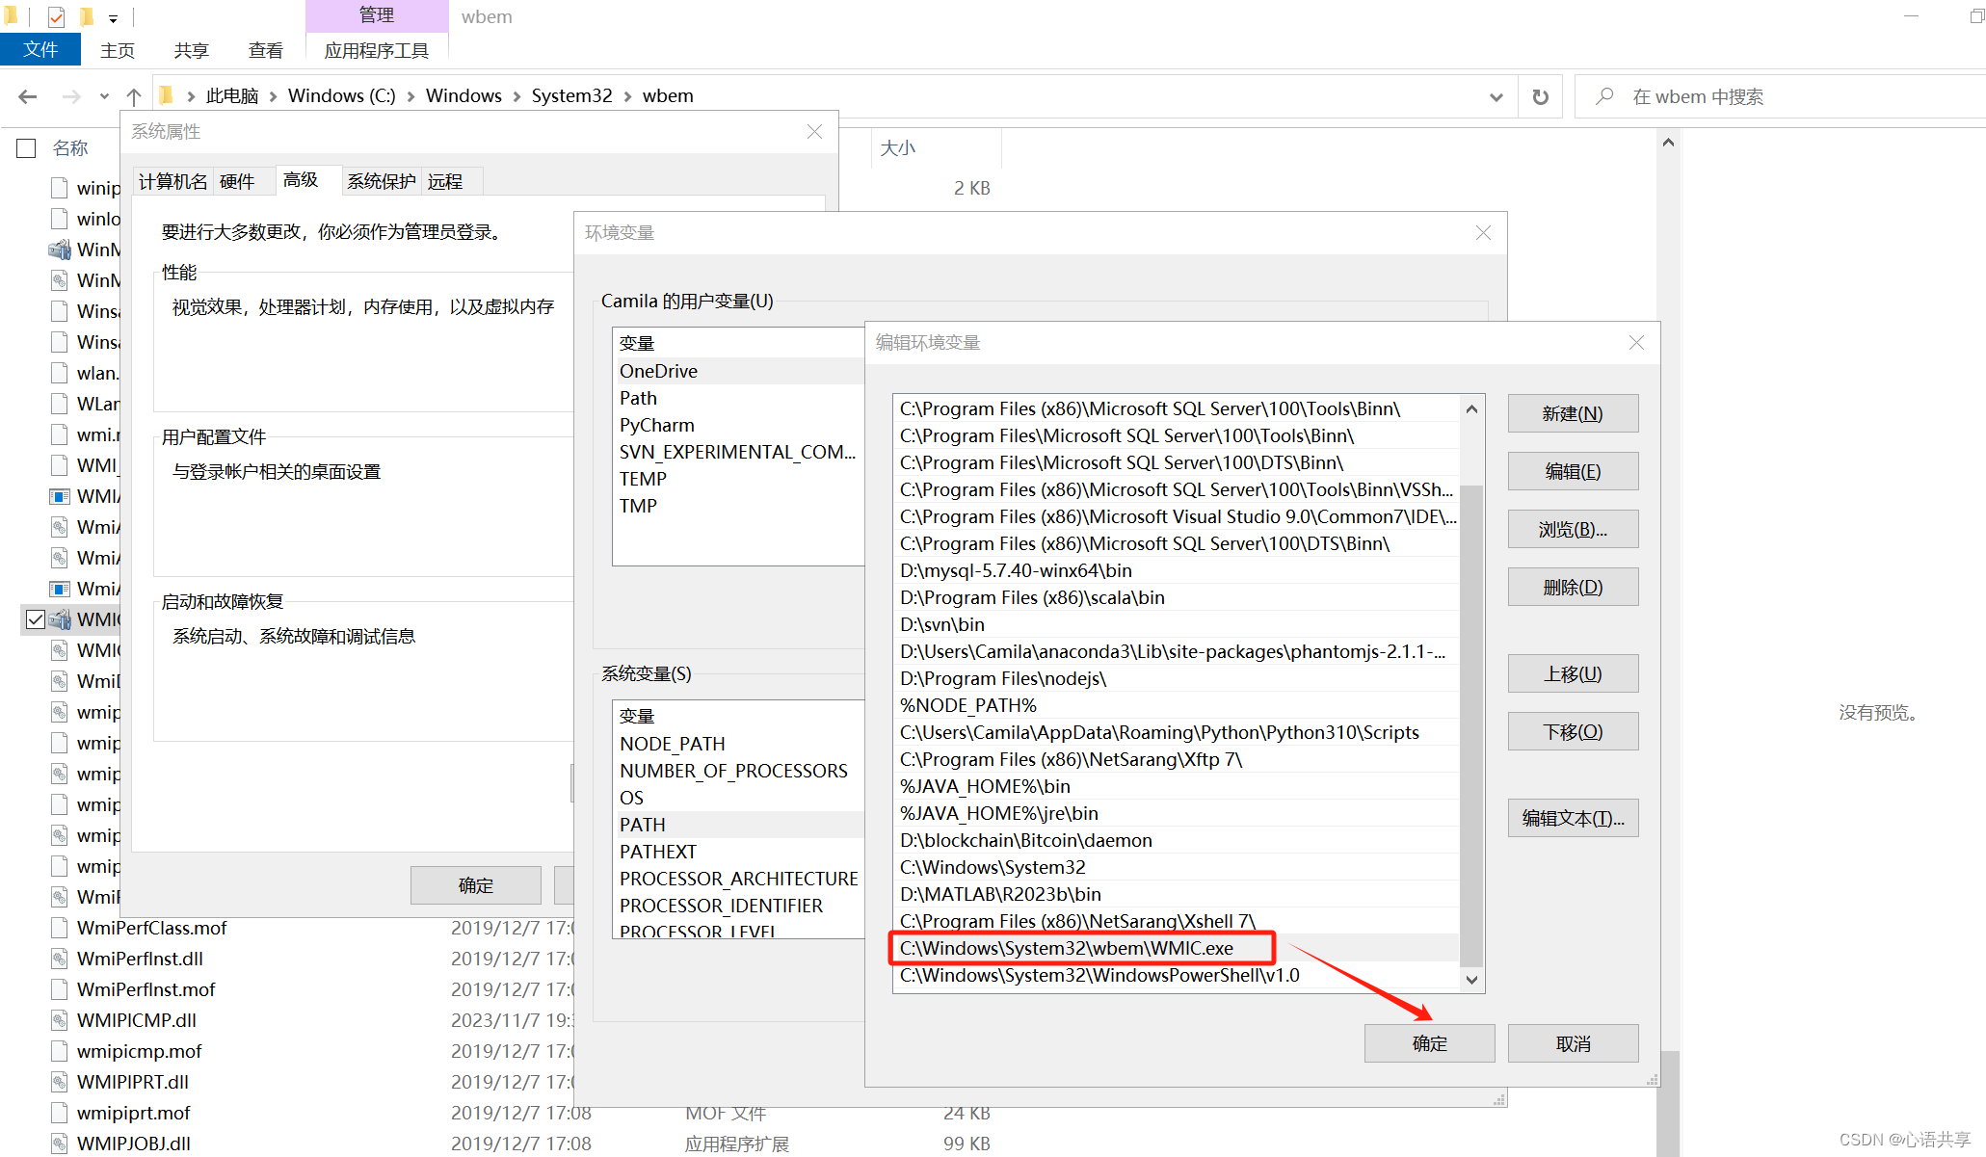Open the 查看 ribbon tab
This screenshot has height=1157, width=1986.
coord(265,50)
